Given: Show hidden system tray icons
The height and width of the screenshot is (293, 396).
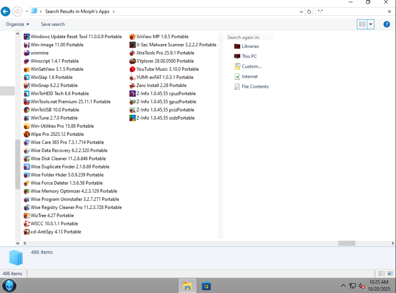Looking at the screenshot, I should [343, 286].
